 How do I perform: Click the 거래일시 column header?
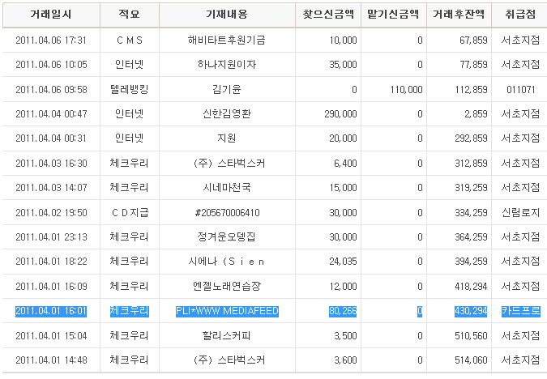(x=51, y=15)
